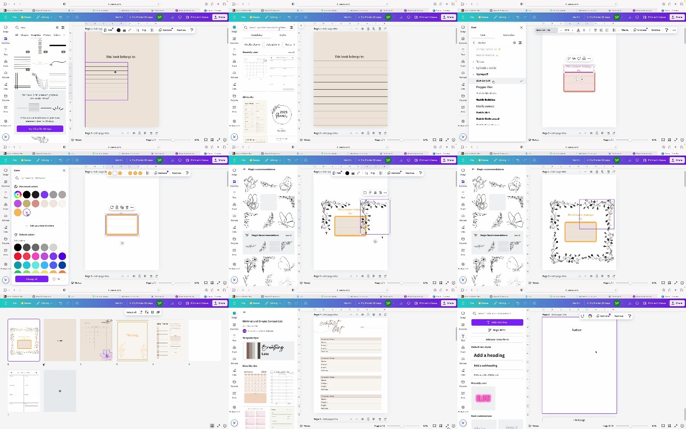Open the 2025 Planner template thumbnail
The width and height of the screenshot is (686, 429).
click(282, 117)
